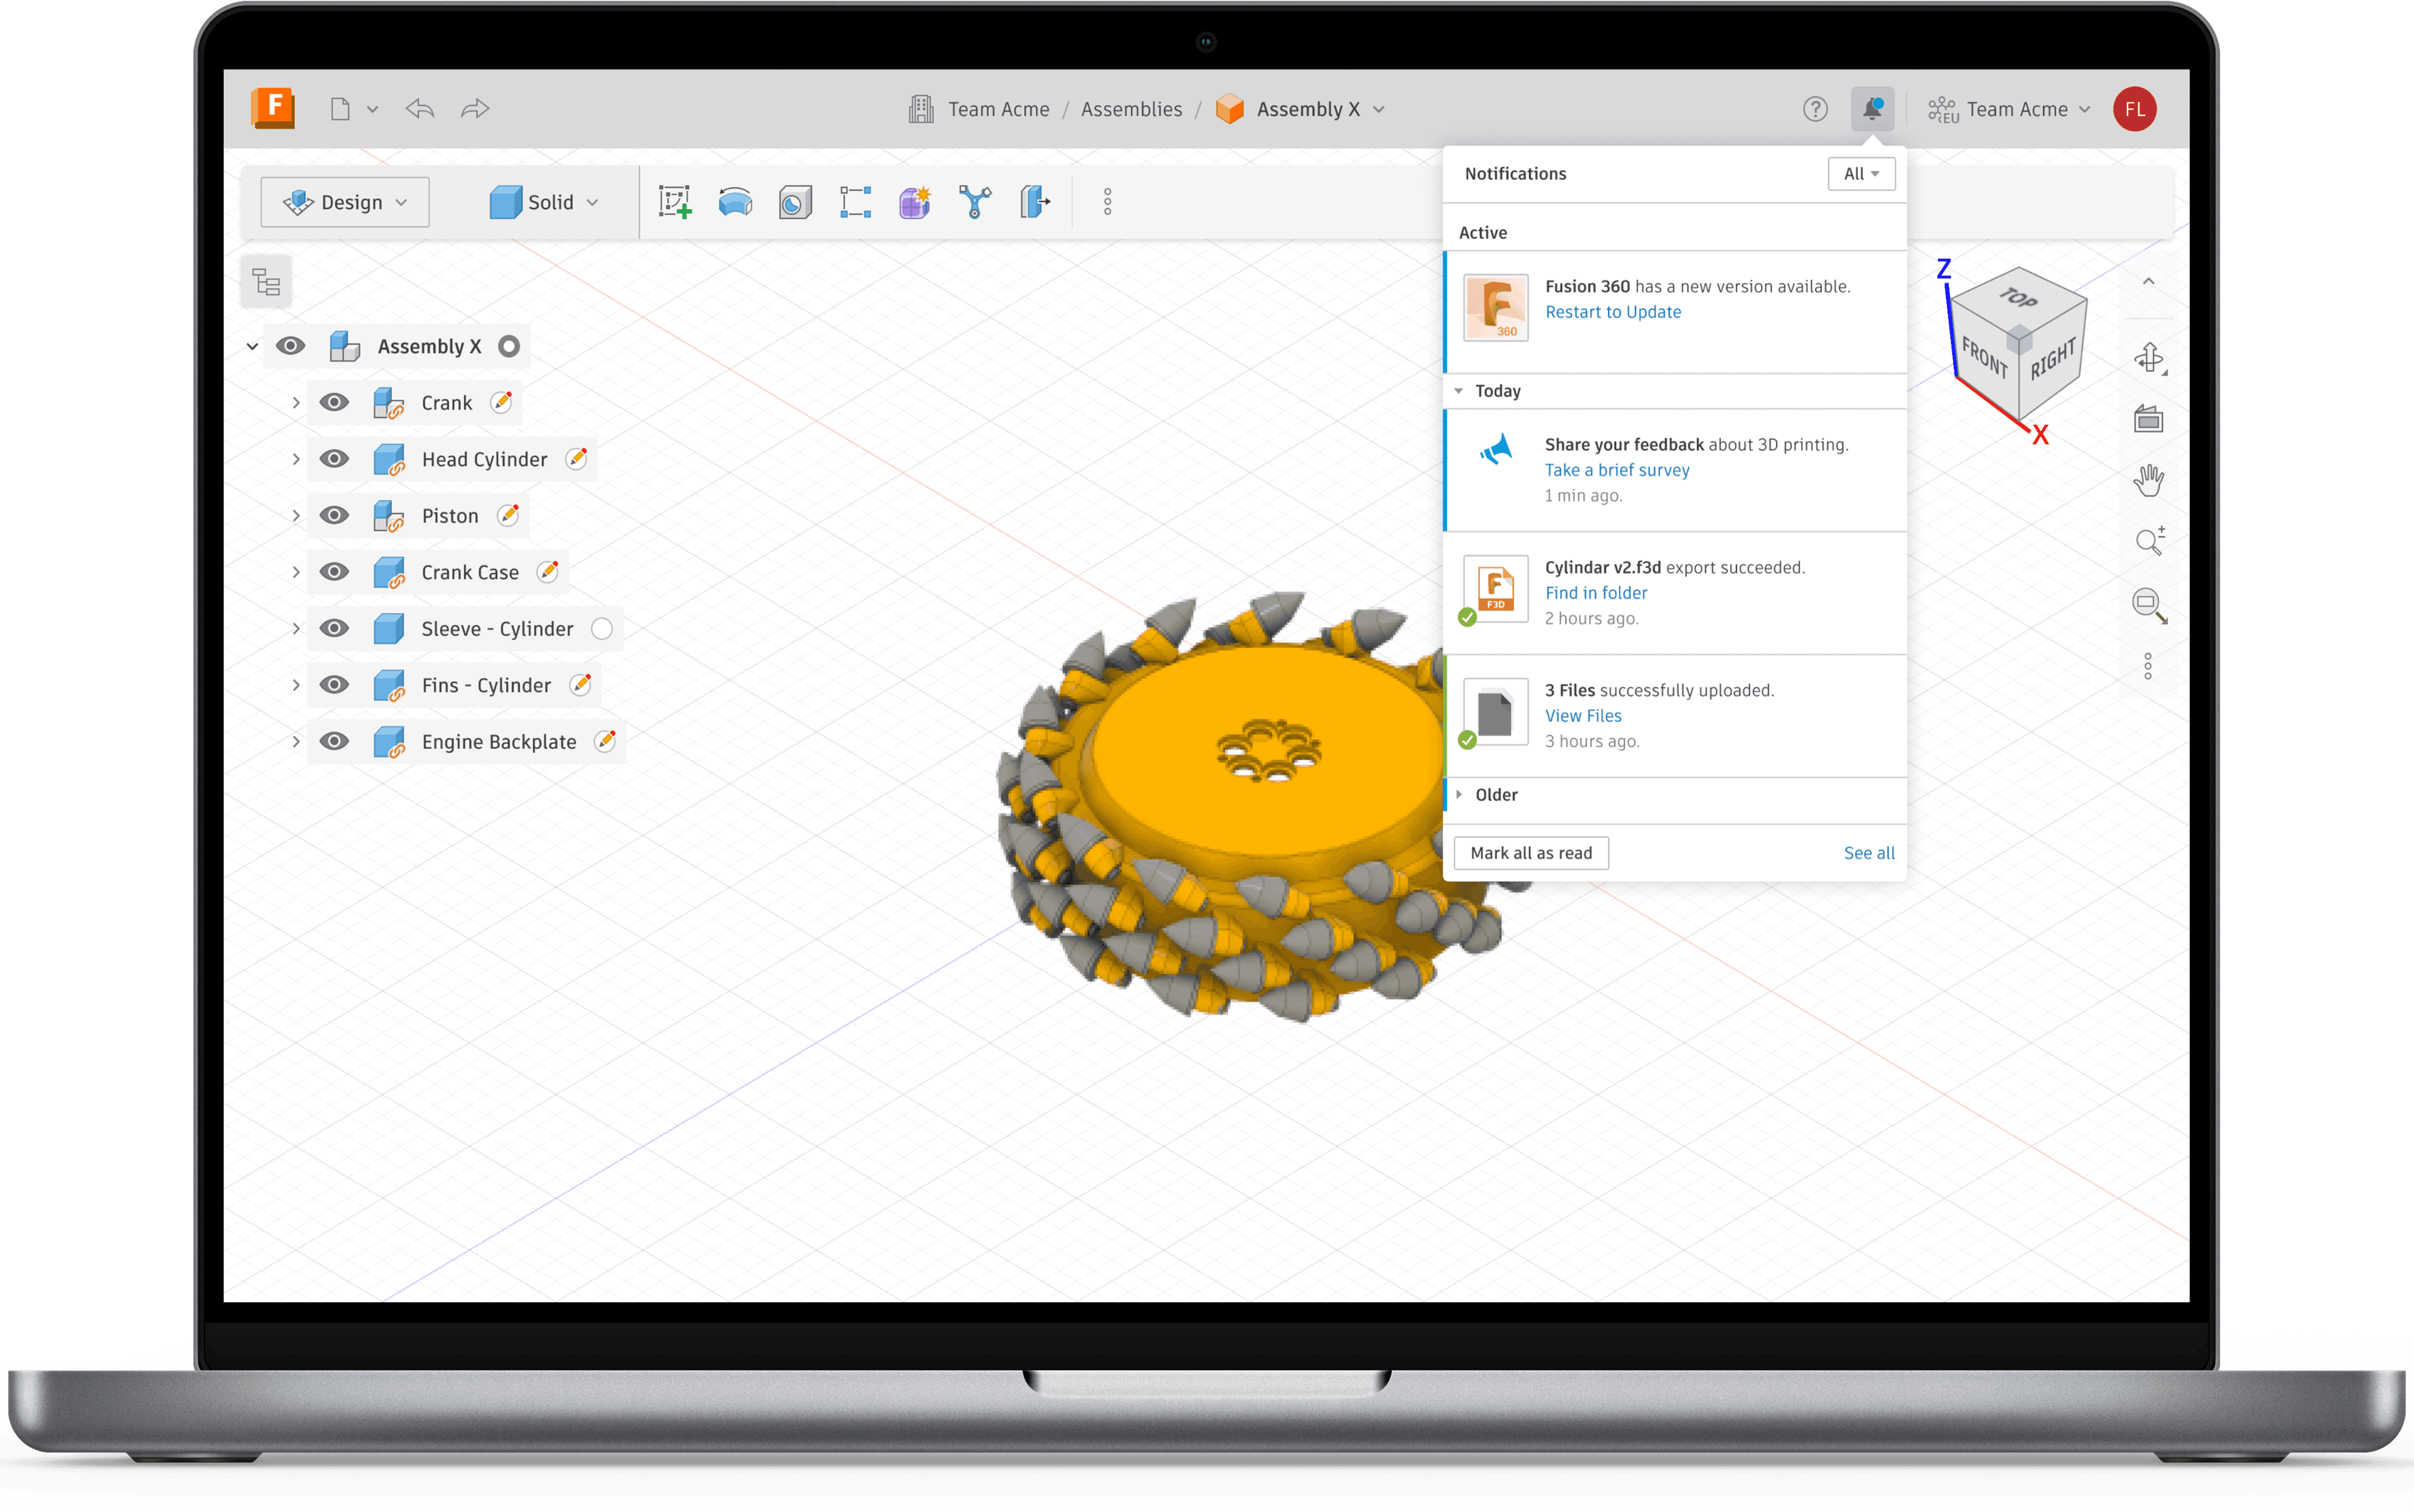This screenshot has width=2414, height=1512.
Task: Open the All notifications filter dropdown
Action: pos(1861,174)
